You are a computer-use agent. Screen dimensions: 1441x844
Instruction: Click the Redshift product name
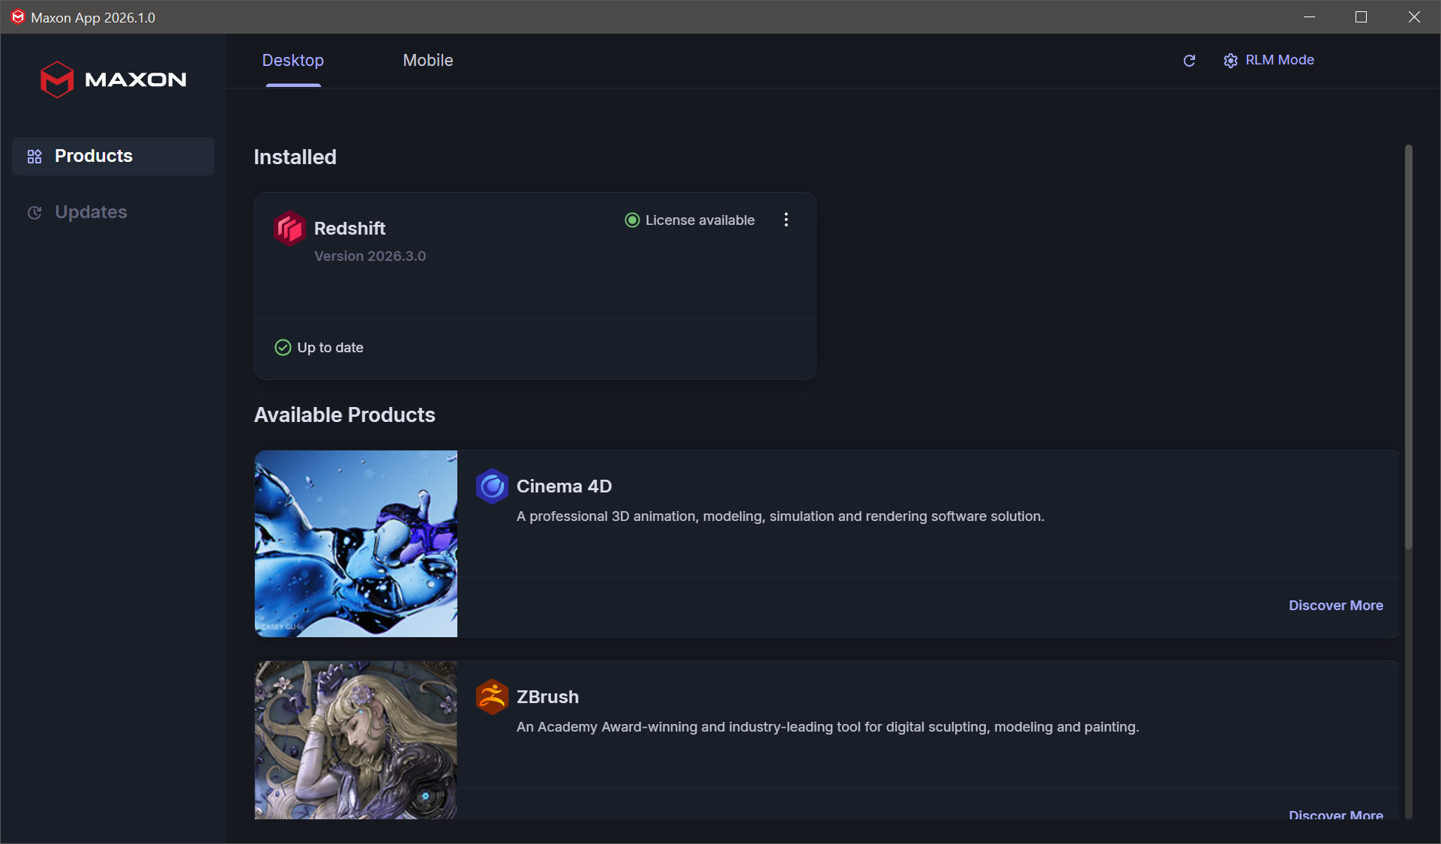[x=349, y=229]
